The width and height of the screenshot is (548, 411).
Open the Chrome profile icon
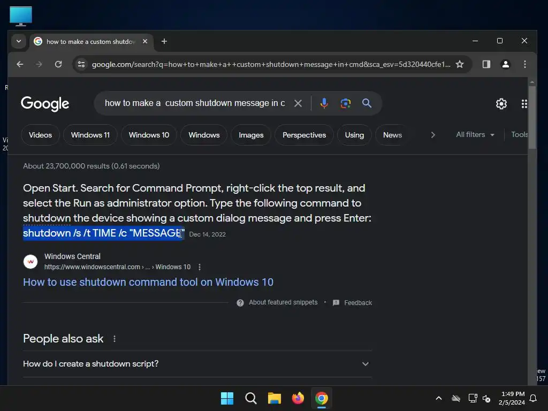[505, 64]
